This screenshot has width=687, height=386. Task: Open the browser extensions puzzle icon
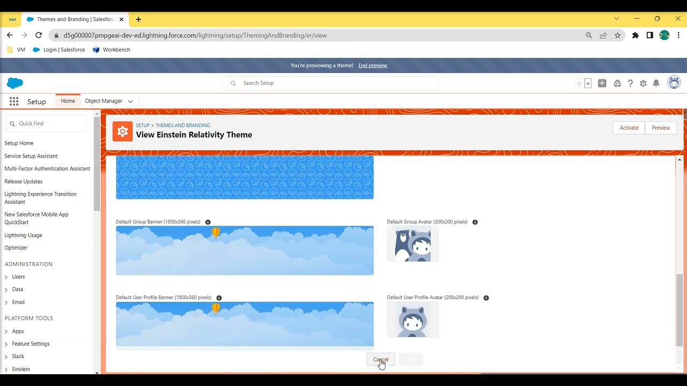(635, 35)
